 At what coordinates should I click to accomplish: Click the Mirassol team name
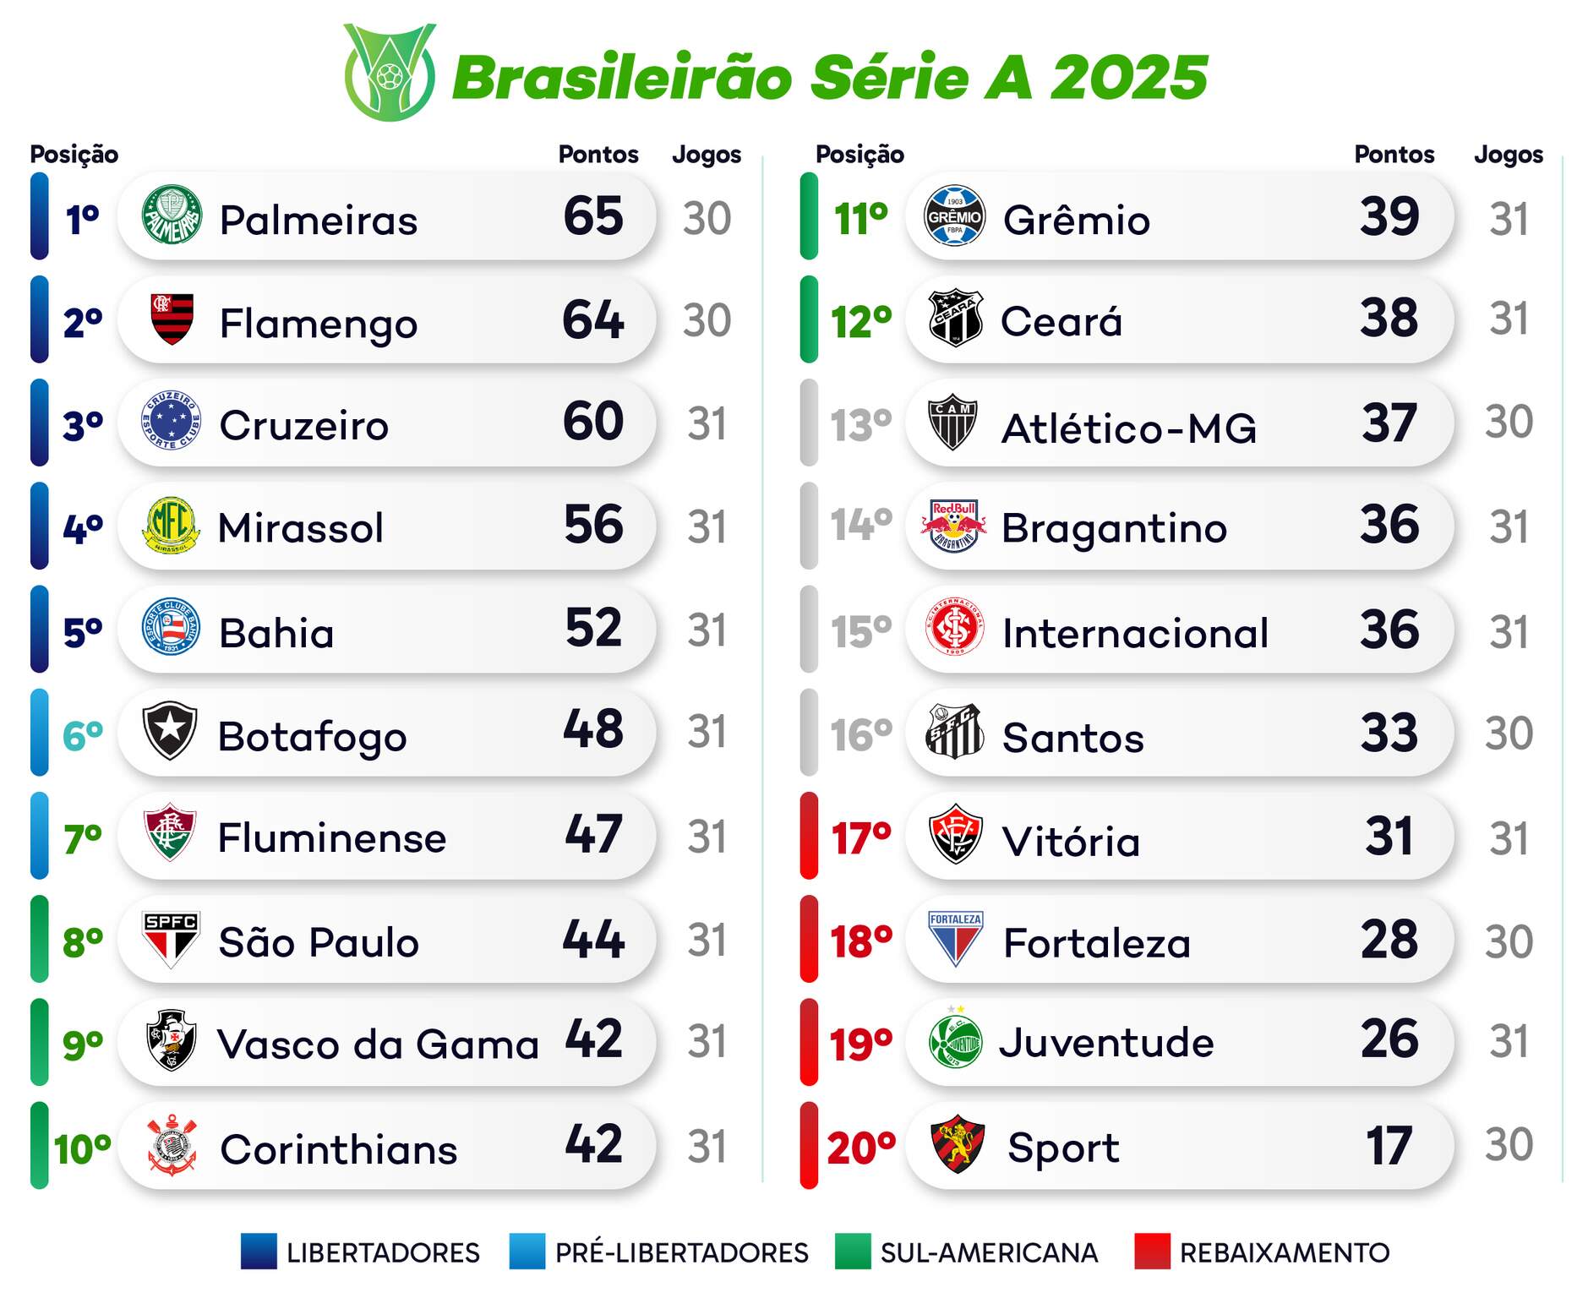[301, 528]
